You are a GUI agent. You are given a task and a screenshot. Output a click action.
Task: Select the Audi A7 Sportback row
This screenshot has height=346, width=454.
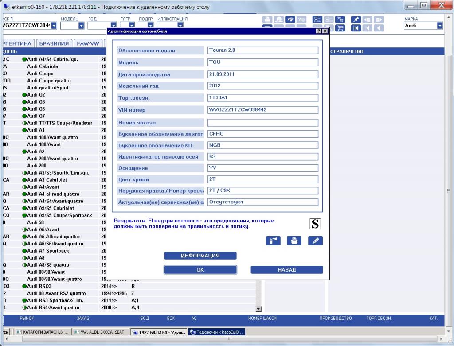55,251
